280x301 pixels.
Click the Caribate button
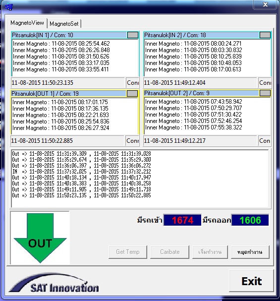point(169,252)
